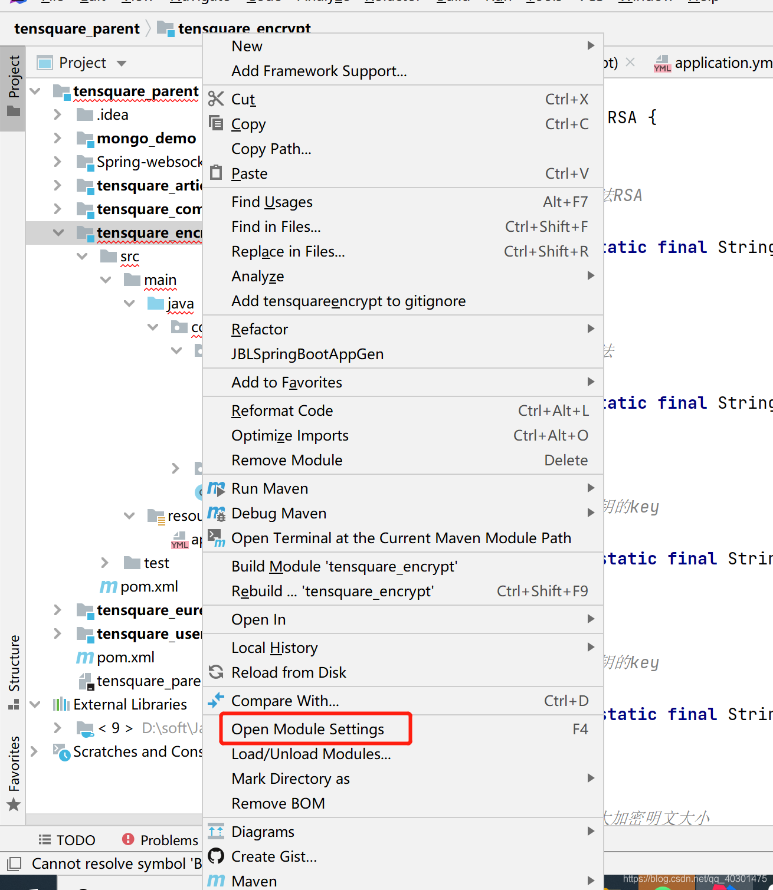This screenshot has width=773, height=890.
Task: Open the Project view dropdown
Action: 122,63
